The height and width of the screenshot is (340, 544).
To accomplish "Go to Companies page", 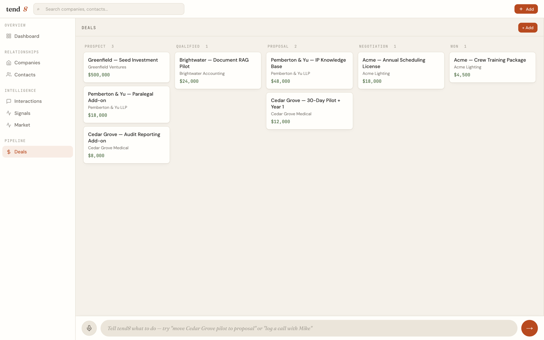I will coord(37,63).
